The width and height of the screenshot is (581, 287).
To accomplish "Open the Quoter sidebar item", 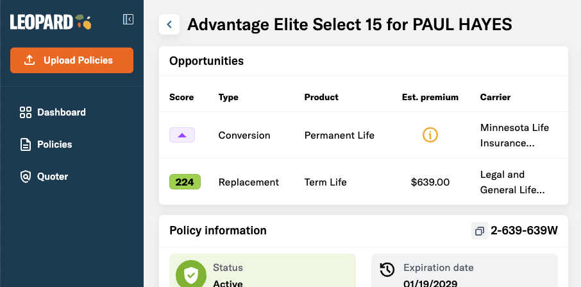I will (52, 177).
